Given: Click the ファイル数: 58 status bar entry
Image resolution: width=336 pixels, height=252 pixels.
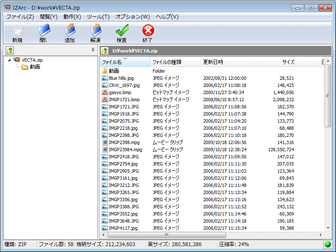Looking at the screenshot, I should [56, 244].
